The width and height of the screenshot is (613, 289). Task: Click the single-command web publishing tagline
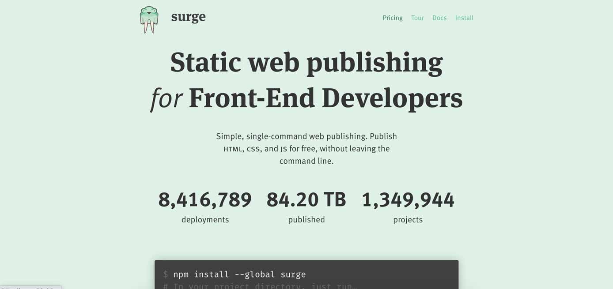[x=306, y=148]
